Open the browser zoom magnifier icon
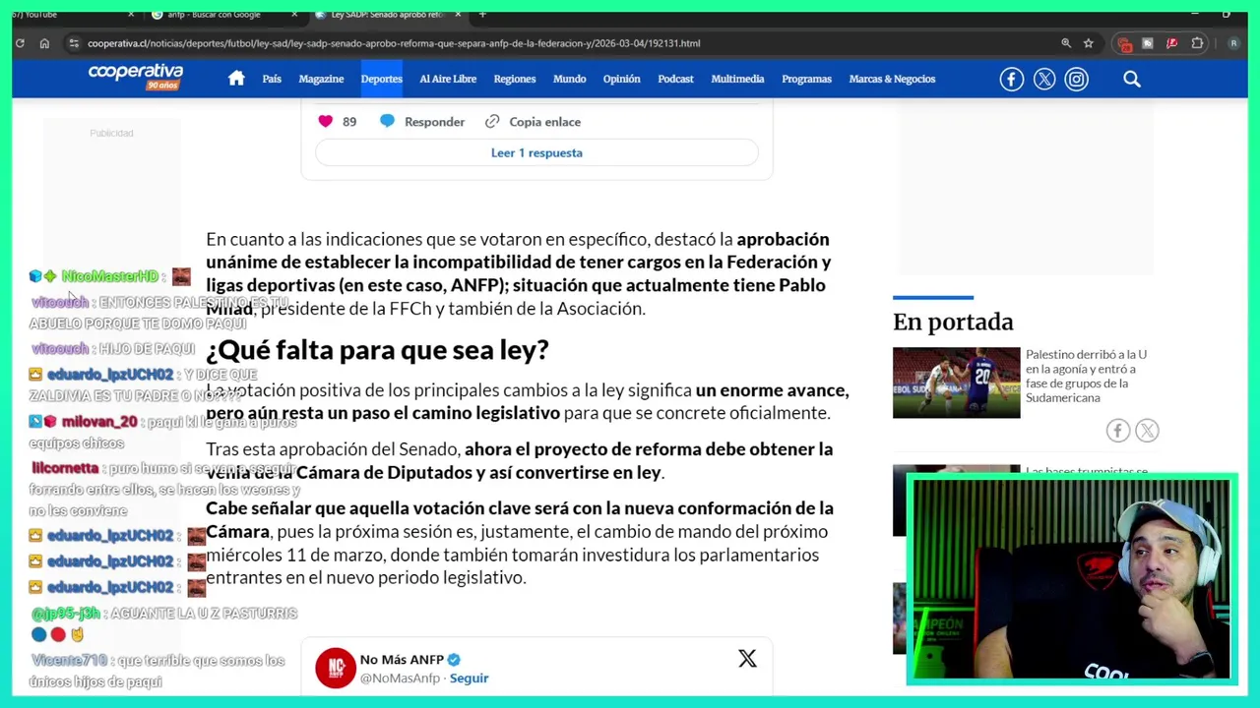1260x708 pixels. [x=1066, y=43]
